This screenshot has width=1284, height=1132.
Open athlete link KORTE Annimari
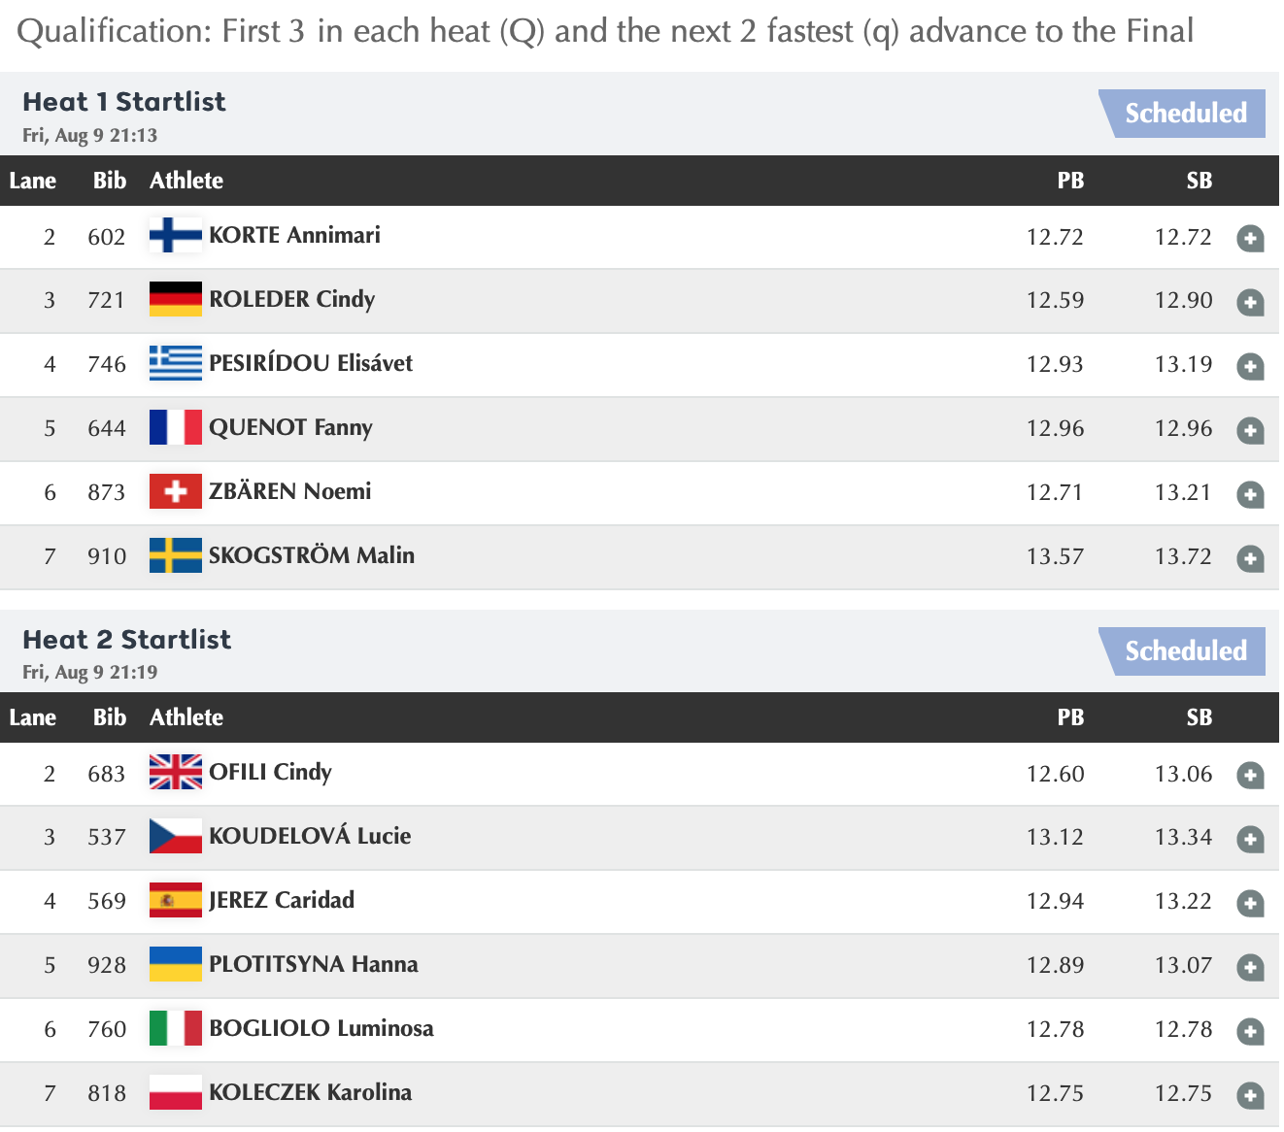pos(294,236)
